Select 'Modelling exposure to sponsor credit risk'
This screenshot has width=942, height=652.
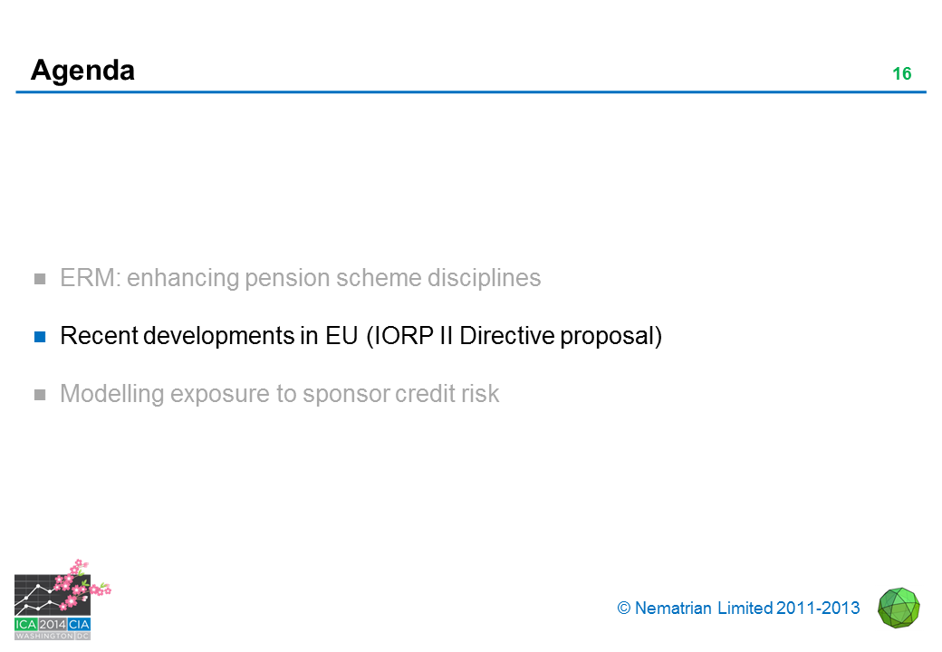pos(279,394)
